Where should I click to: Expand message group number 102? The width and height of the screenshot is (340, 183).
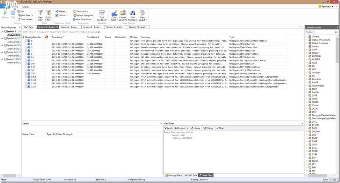26,64
